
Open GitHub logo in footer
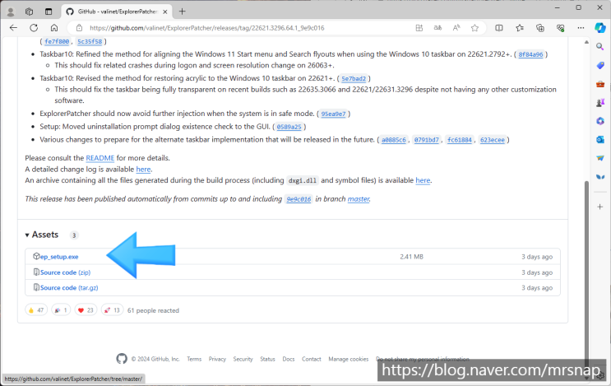(122, 359)
